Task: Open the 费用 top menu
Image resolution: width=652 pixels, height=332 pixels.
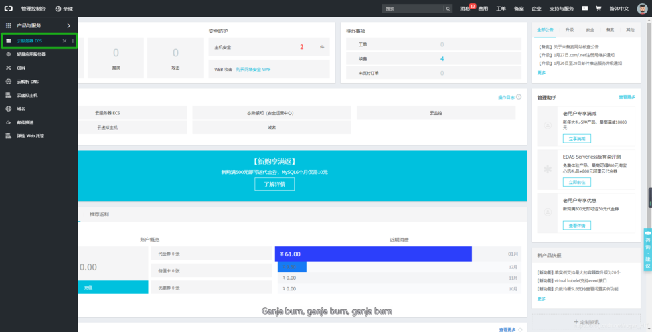Action: pos(483,9)
